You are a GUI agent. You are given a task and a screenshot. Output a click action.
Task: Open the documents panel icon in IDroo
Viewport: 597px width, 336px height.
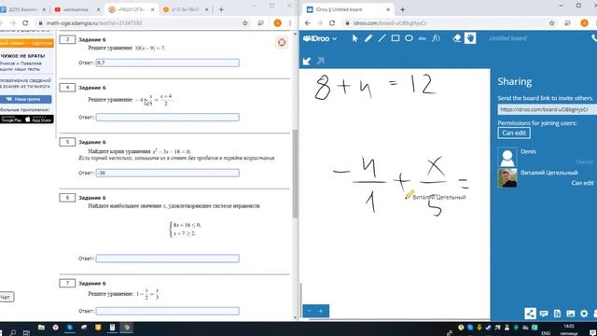click(557, 314)
